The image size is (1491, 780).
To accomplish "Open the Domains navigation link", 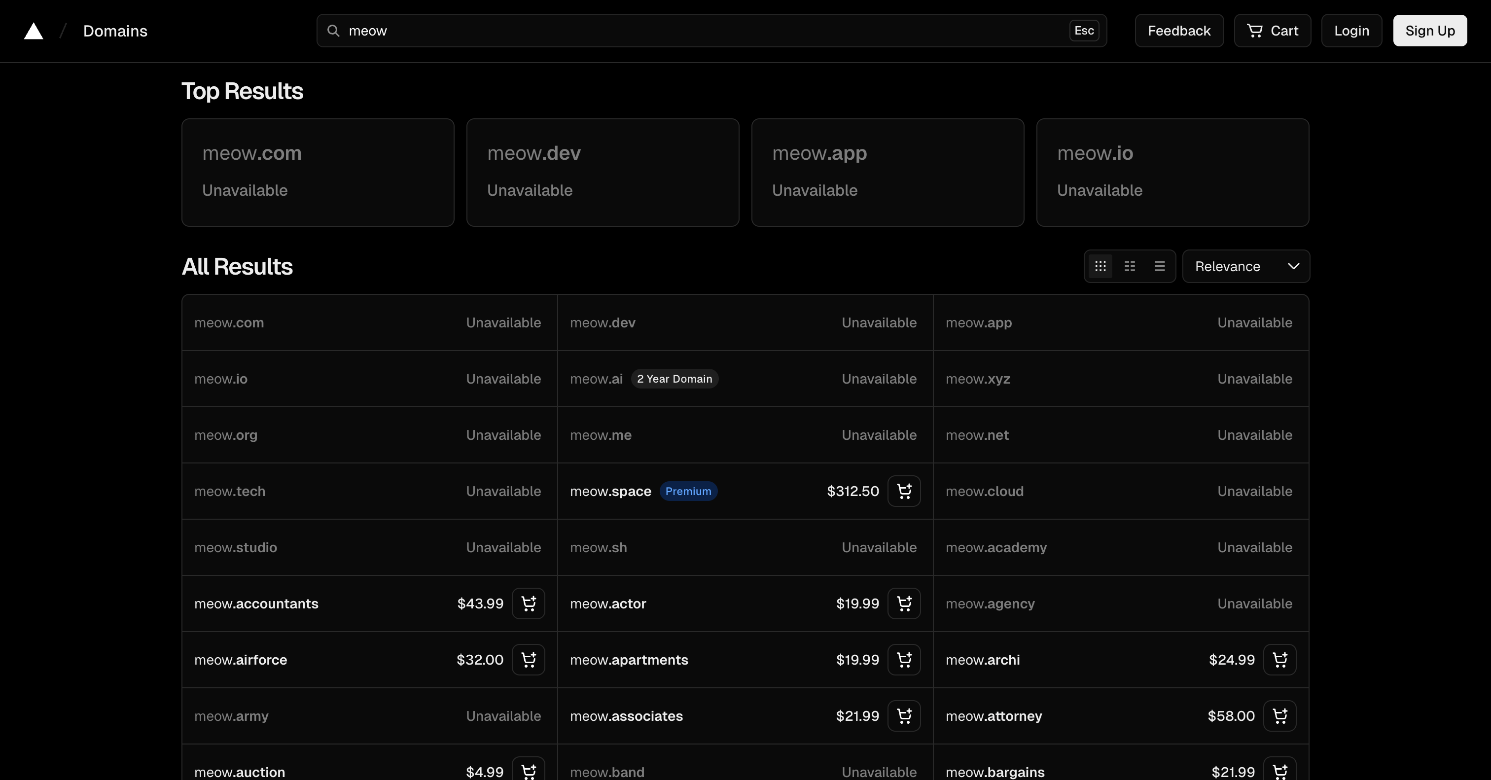I will point(115,31).
